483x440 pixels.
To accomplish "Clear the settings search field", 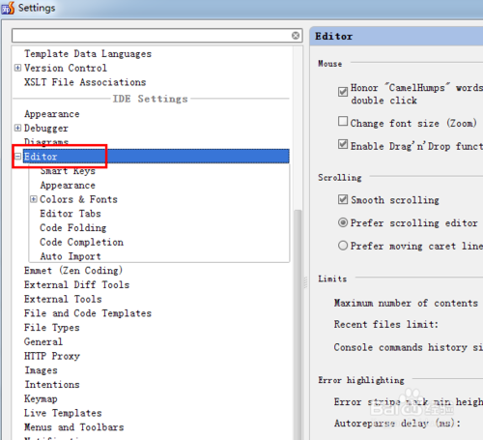I will click(x=296, y=36).
